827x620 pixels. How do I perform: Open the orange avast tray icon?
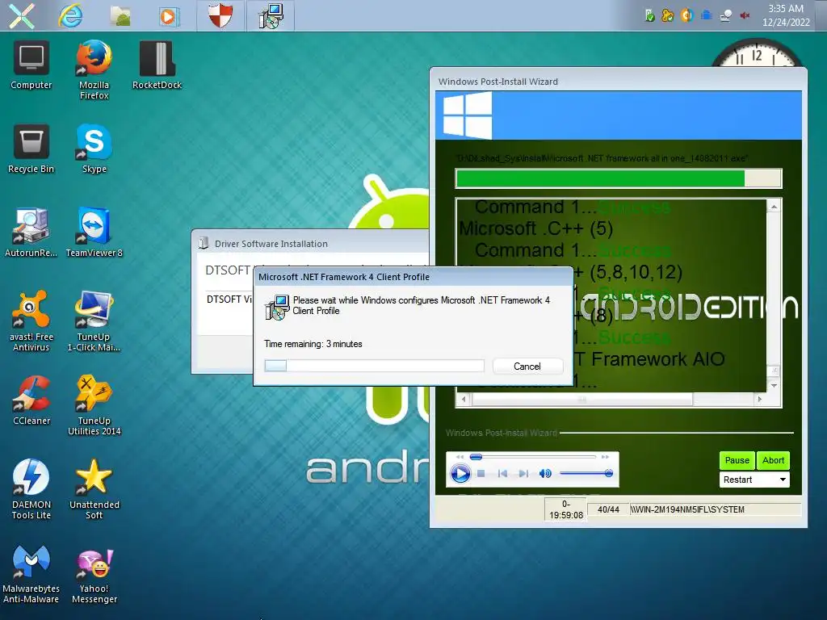point(686,16)
